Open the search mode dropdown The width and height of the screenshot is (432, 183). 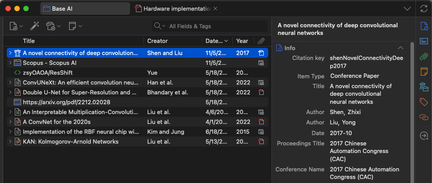click(x=160, y=26)
